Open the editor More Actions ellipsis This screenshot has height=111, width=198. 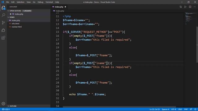(195, 7)
